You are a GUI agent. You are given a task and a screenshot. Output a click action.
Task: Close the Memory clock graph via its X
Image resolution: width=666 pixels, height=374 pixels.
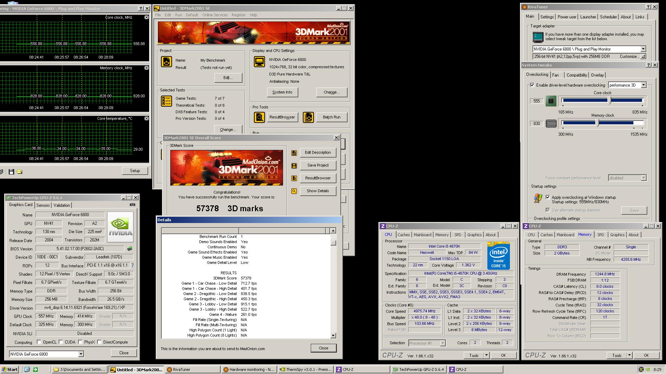tap(146, 68)
